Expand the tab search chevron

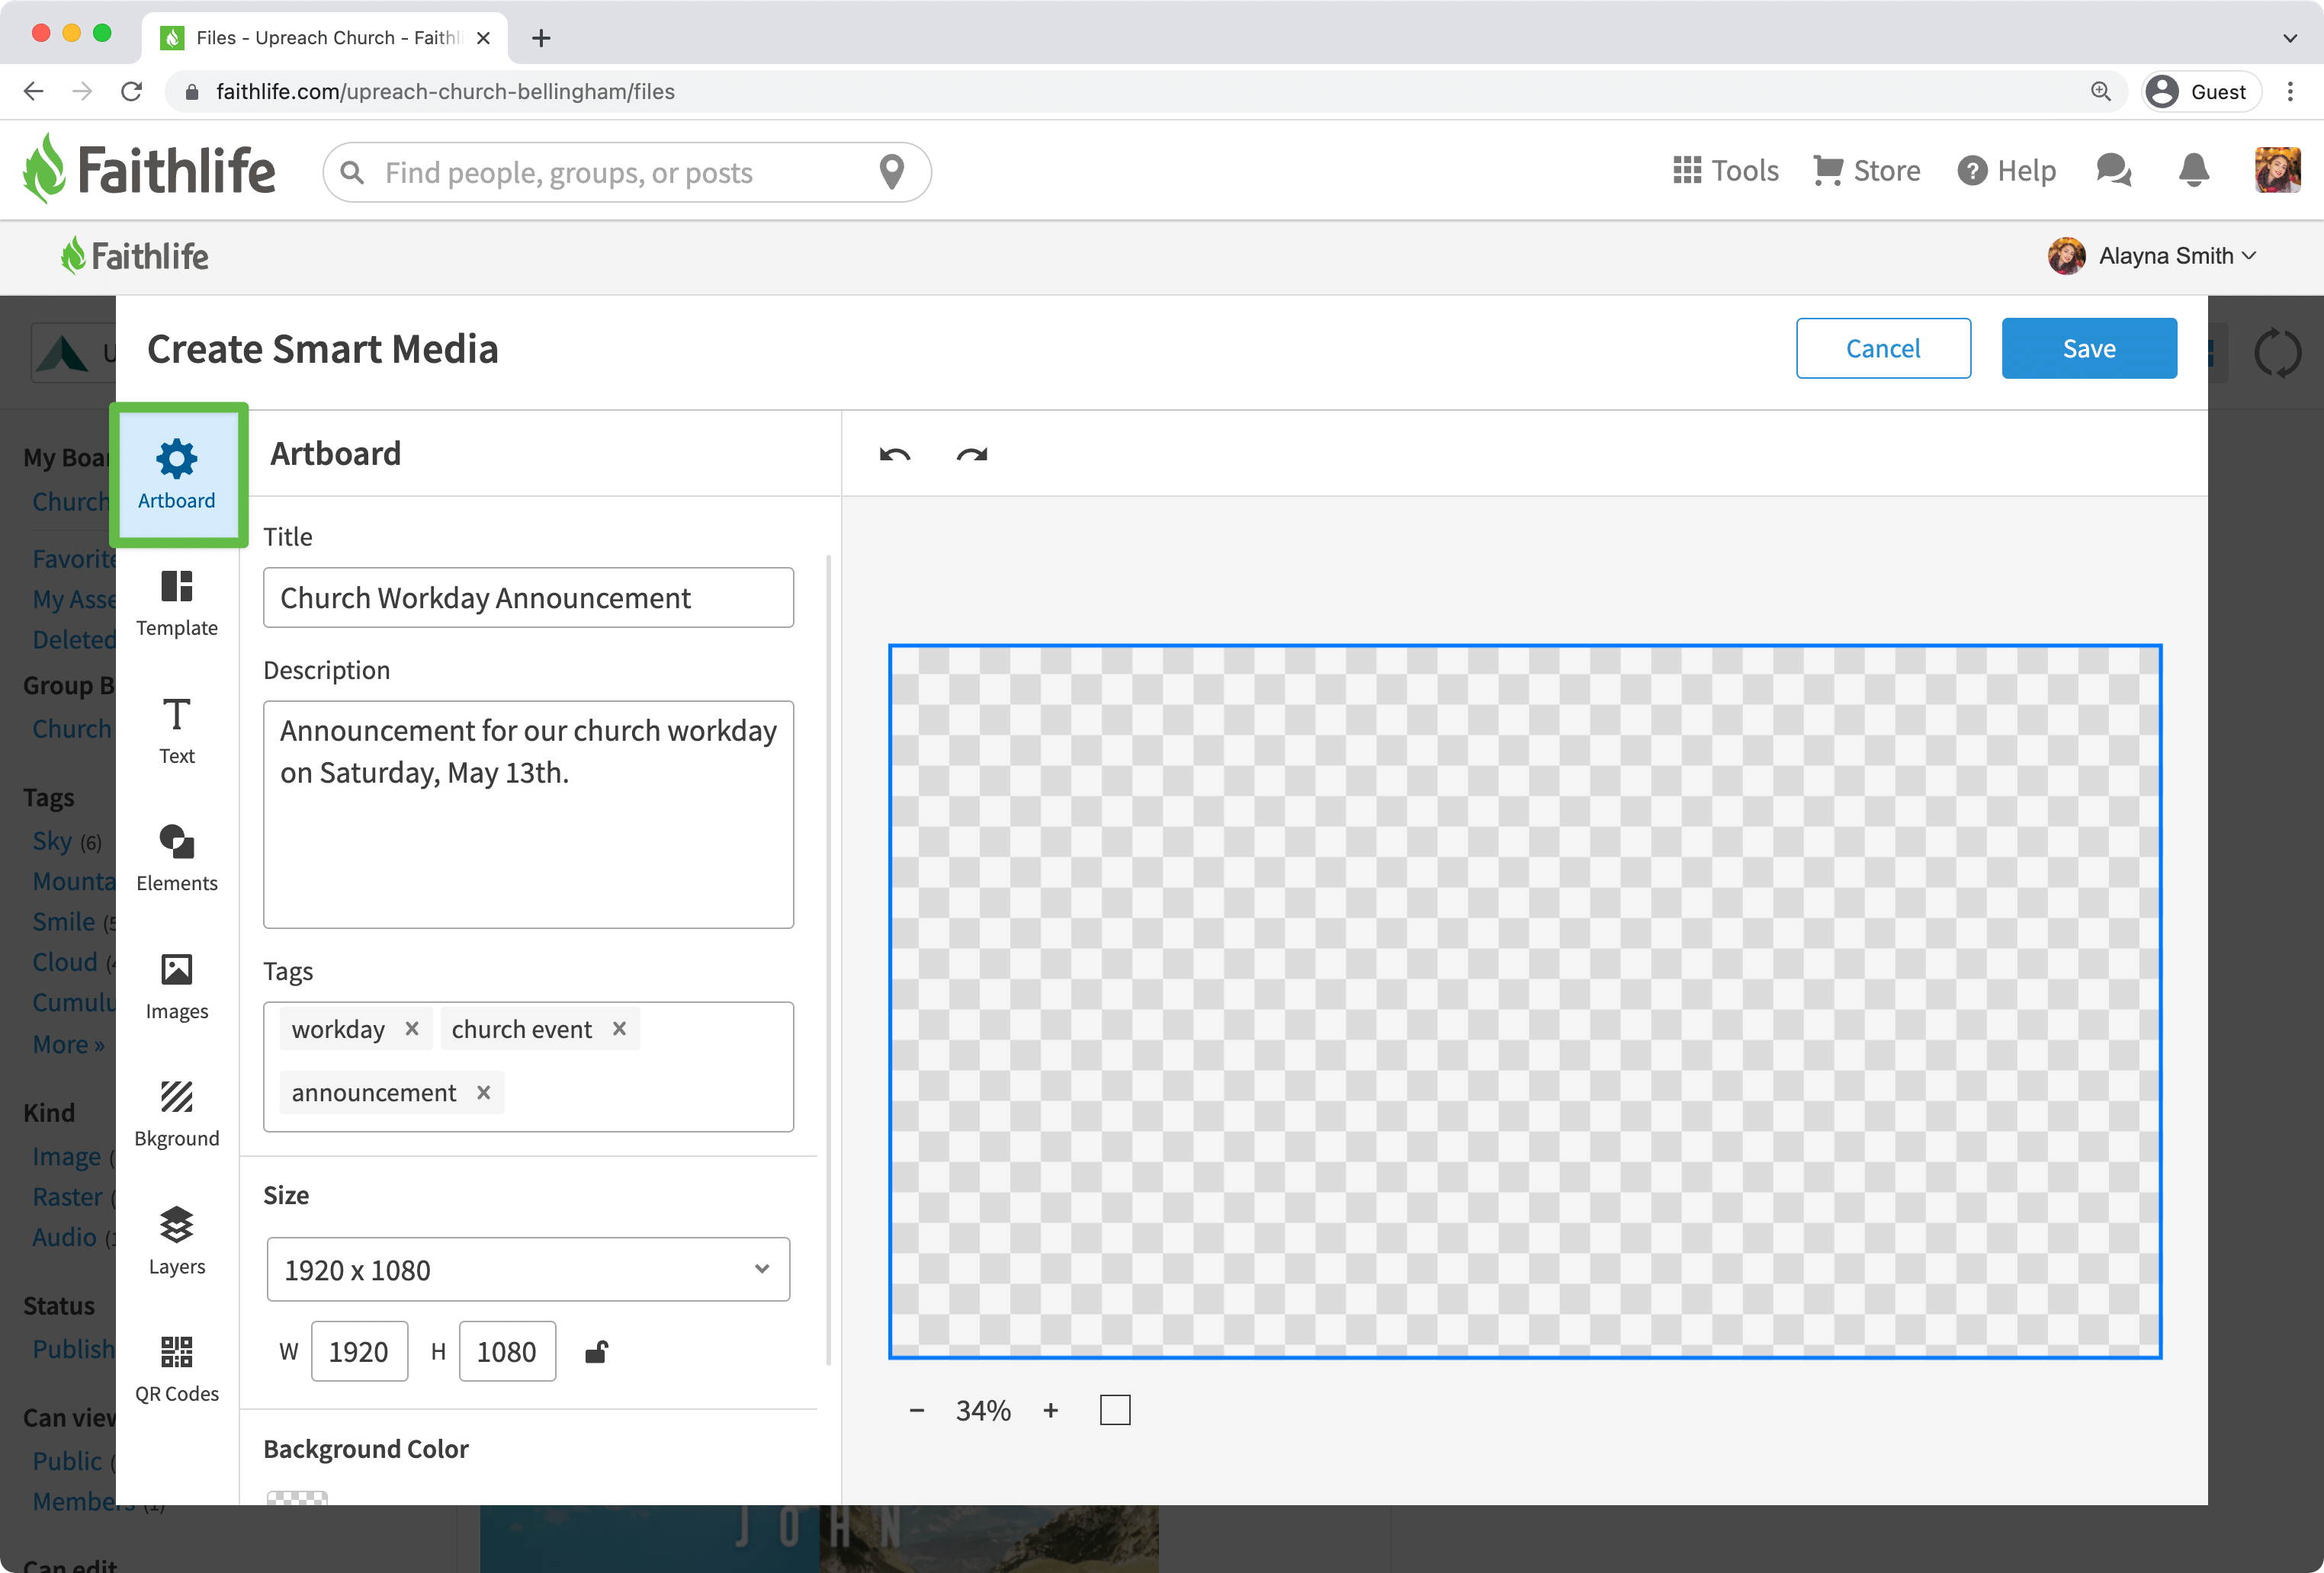point(2289,38)
